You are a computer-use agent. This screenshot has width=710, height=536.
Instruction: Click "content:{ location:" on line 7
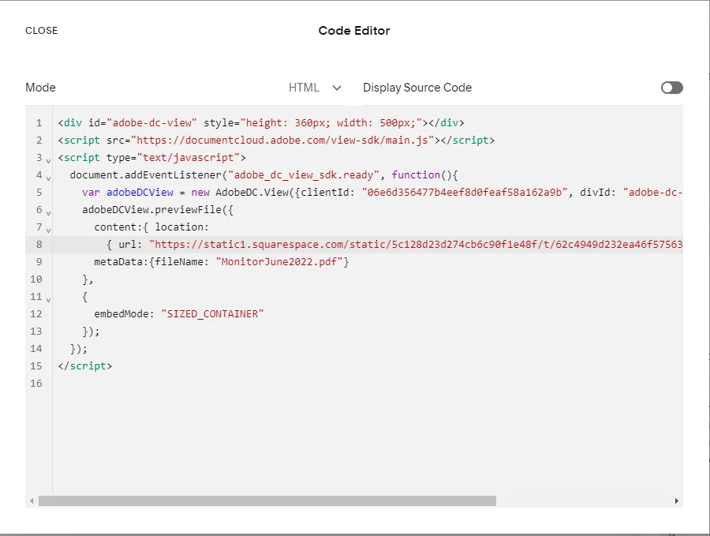(x=151, y=227)
